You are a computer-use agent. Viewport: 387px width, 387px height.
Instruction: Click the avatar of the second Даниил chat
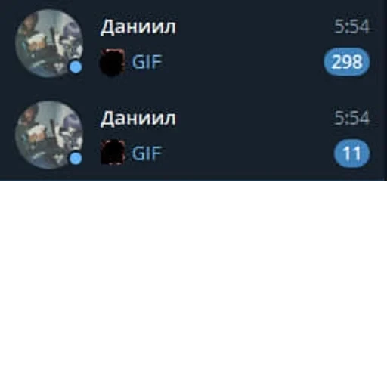(49, 135)
